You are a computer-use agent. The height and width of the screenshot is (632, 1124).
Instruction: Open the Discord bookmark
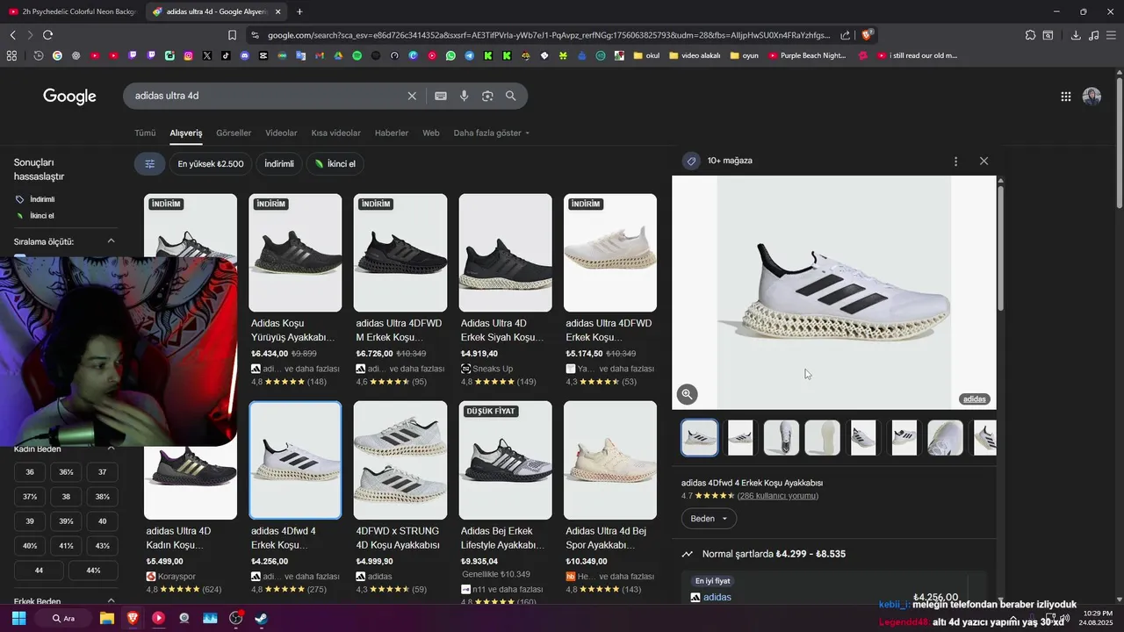[x=245, y=55]
